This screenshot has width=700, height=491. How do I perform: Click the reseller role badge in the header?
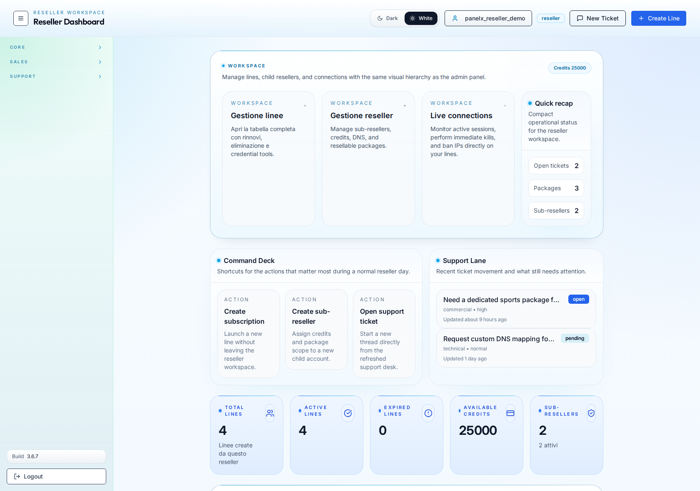[551, 18]
